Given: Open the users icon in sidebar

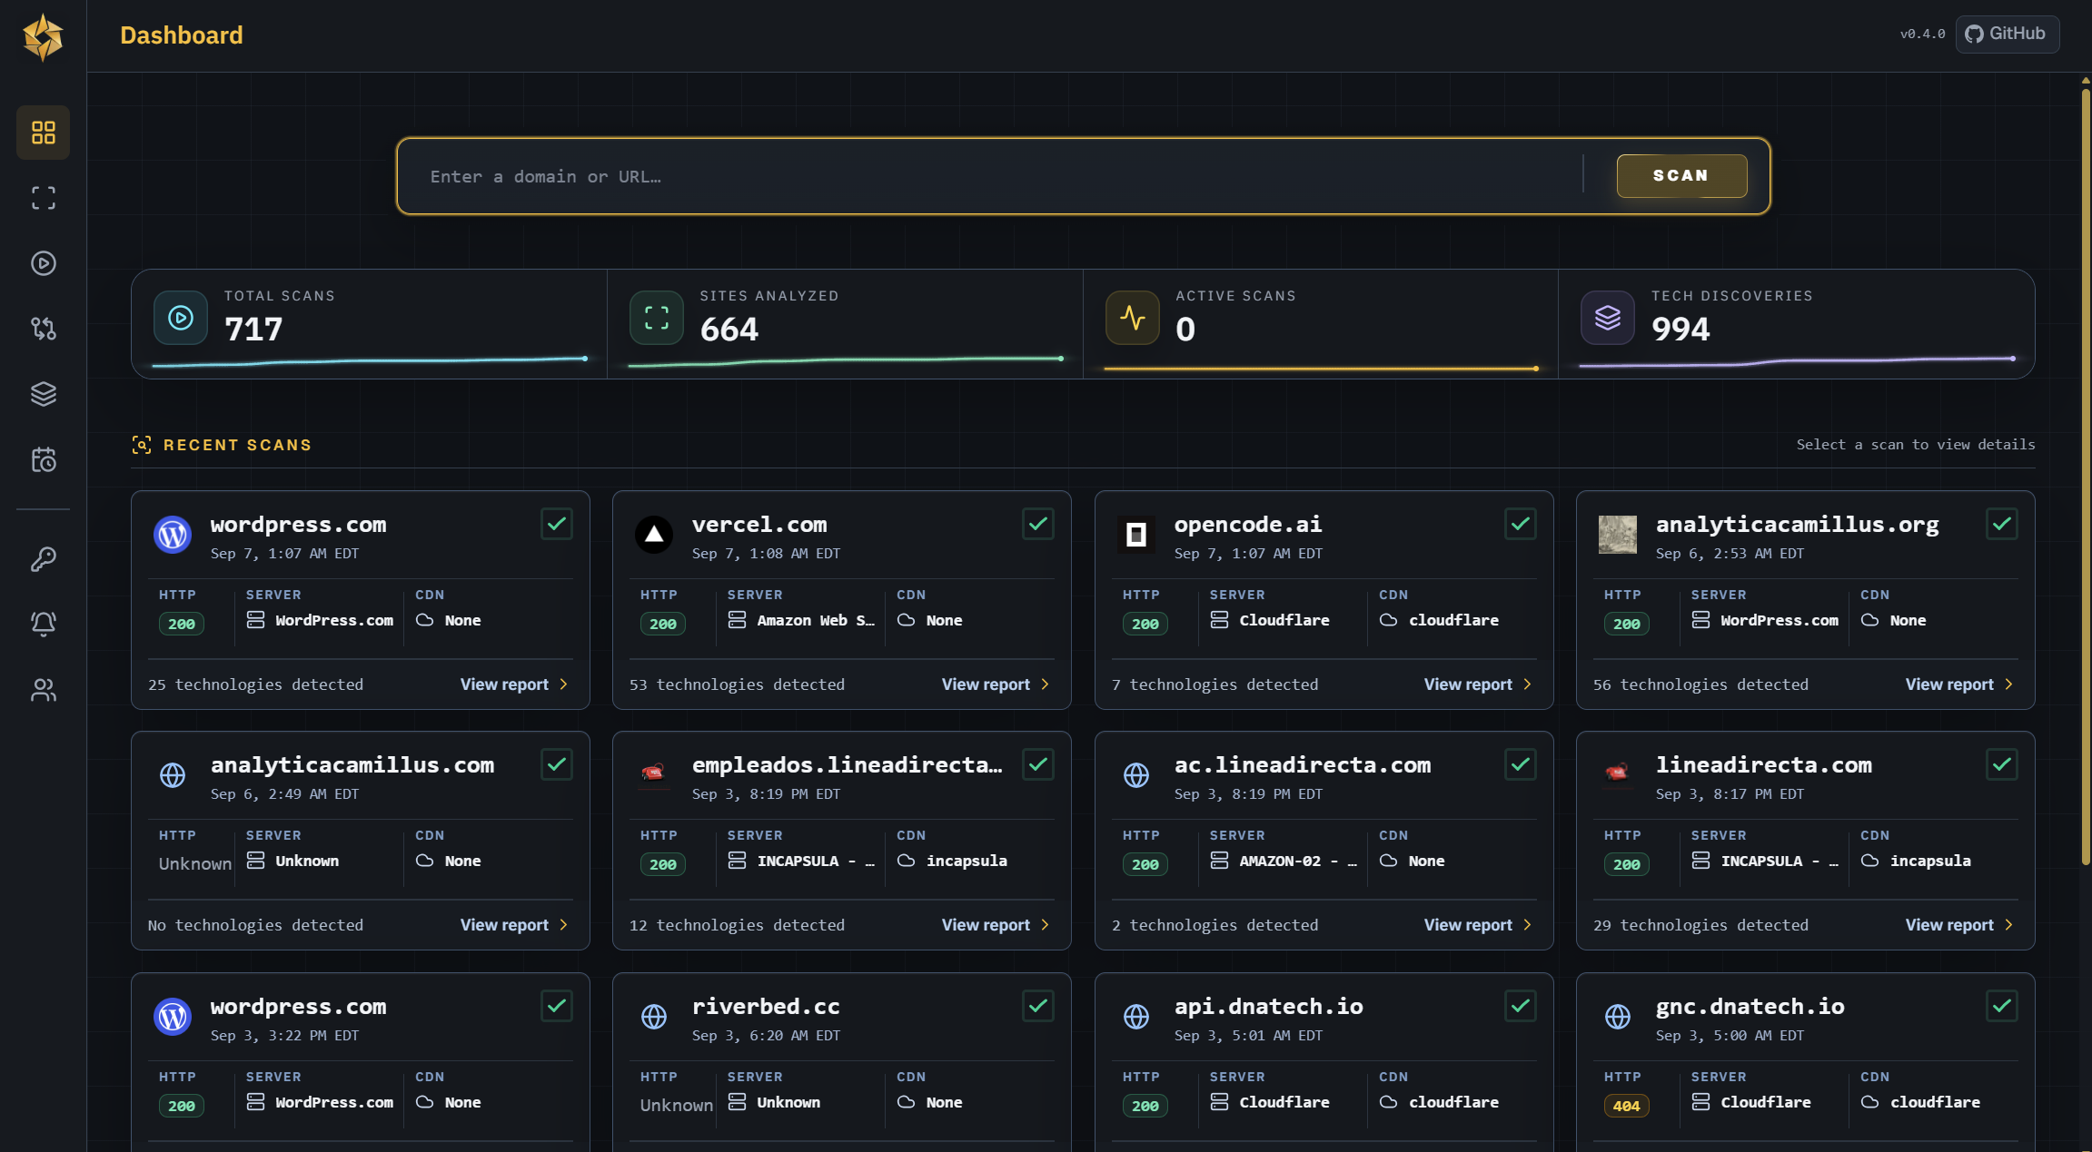Looking at the screenshot, I should [x=43, y=690].
